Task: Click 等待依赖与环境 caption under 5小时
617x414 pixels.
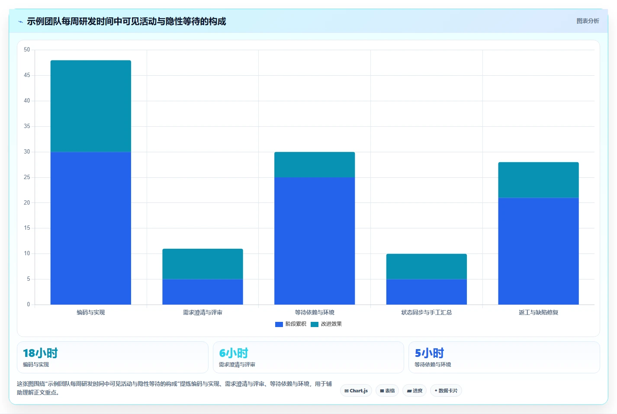Action: 433,365
